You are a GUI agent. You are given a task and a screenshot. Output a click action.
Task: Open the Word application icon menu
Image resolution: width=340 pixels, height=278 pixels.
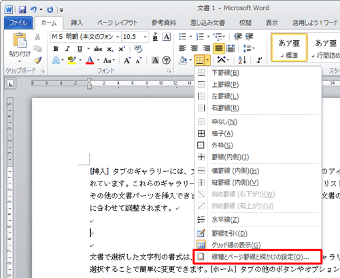9,10
